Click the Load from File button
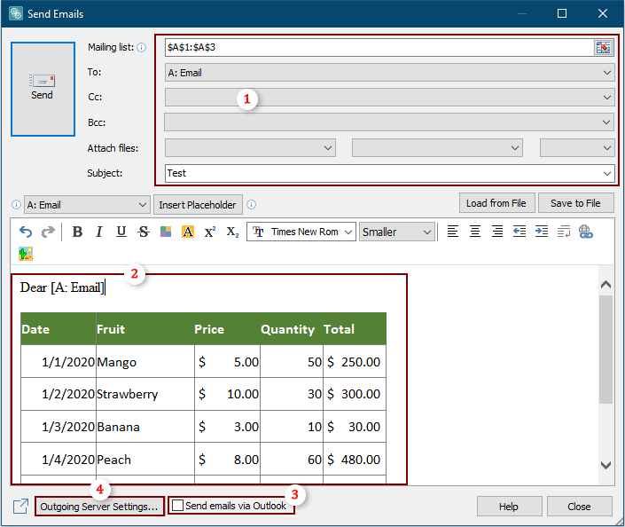The width and height of the screenshot is (625, 527). coord(496,203)
